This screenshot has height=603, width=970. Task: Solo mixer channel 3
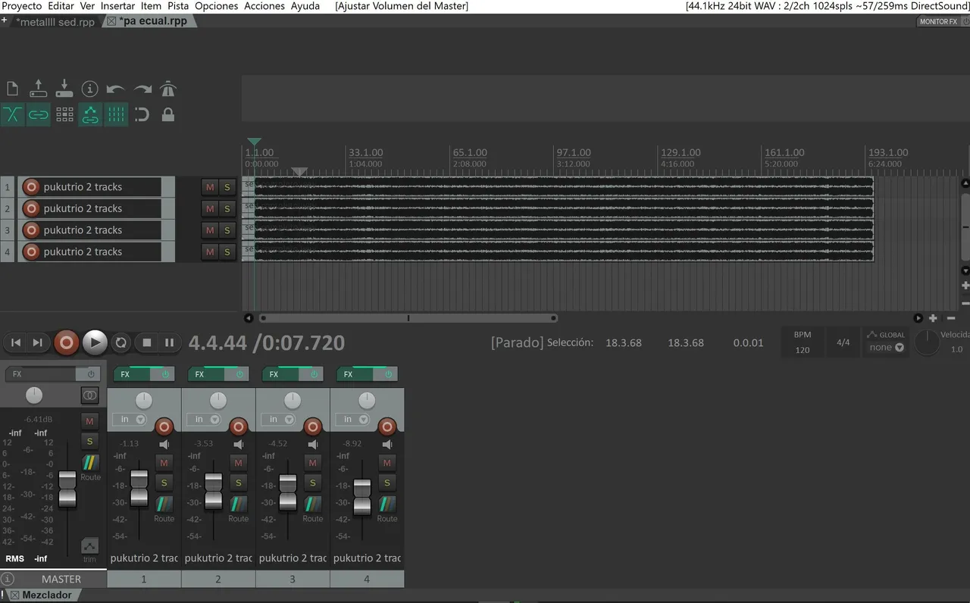pos(312,483)
